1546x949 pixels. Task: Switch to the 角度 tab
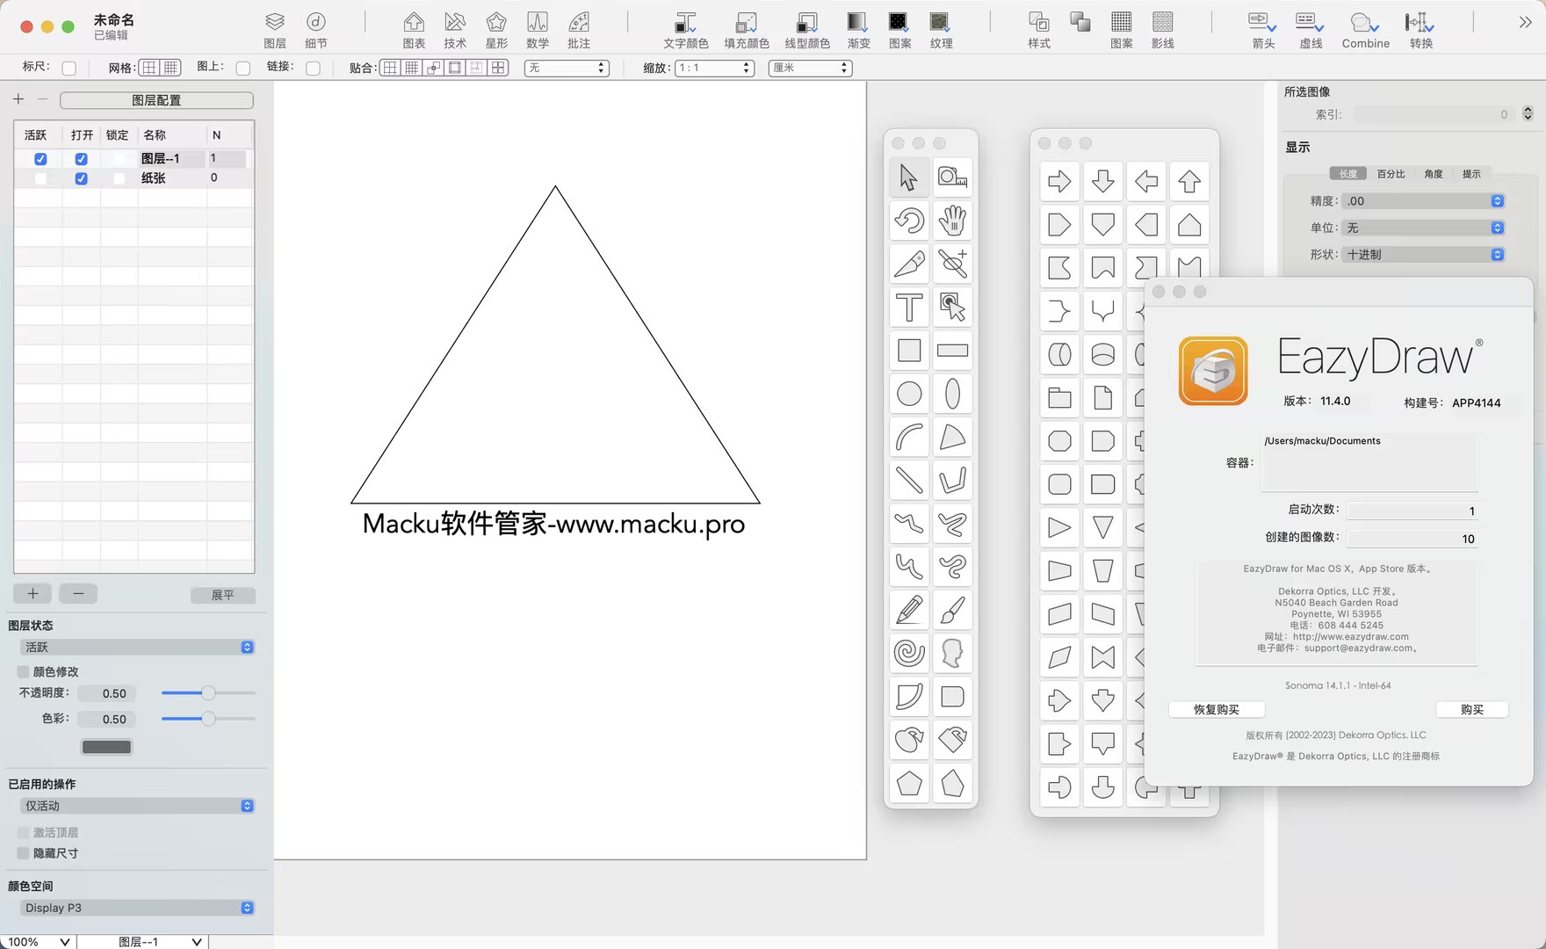(1434, 174)
